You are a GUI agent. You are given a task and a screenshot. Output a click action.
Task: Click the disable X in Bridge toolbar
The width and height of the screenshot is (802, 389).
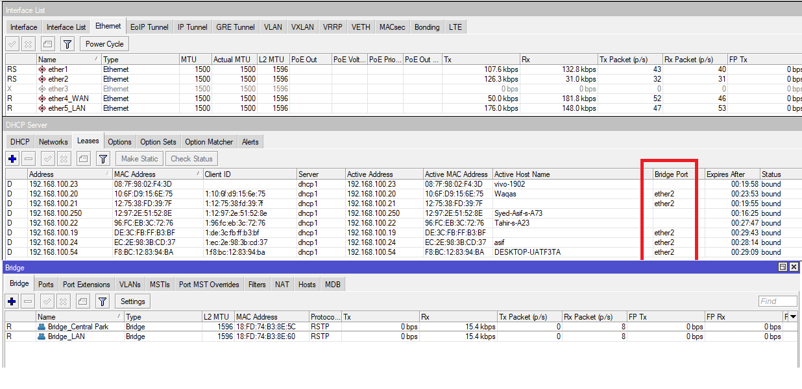click(x=63, y=301)
